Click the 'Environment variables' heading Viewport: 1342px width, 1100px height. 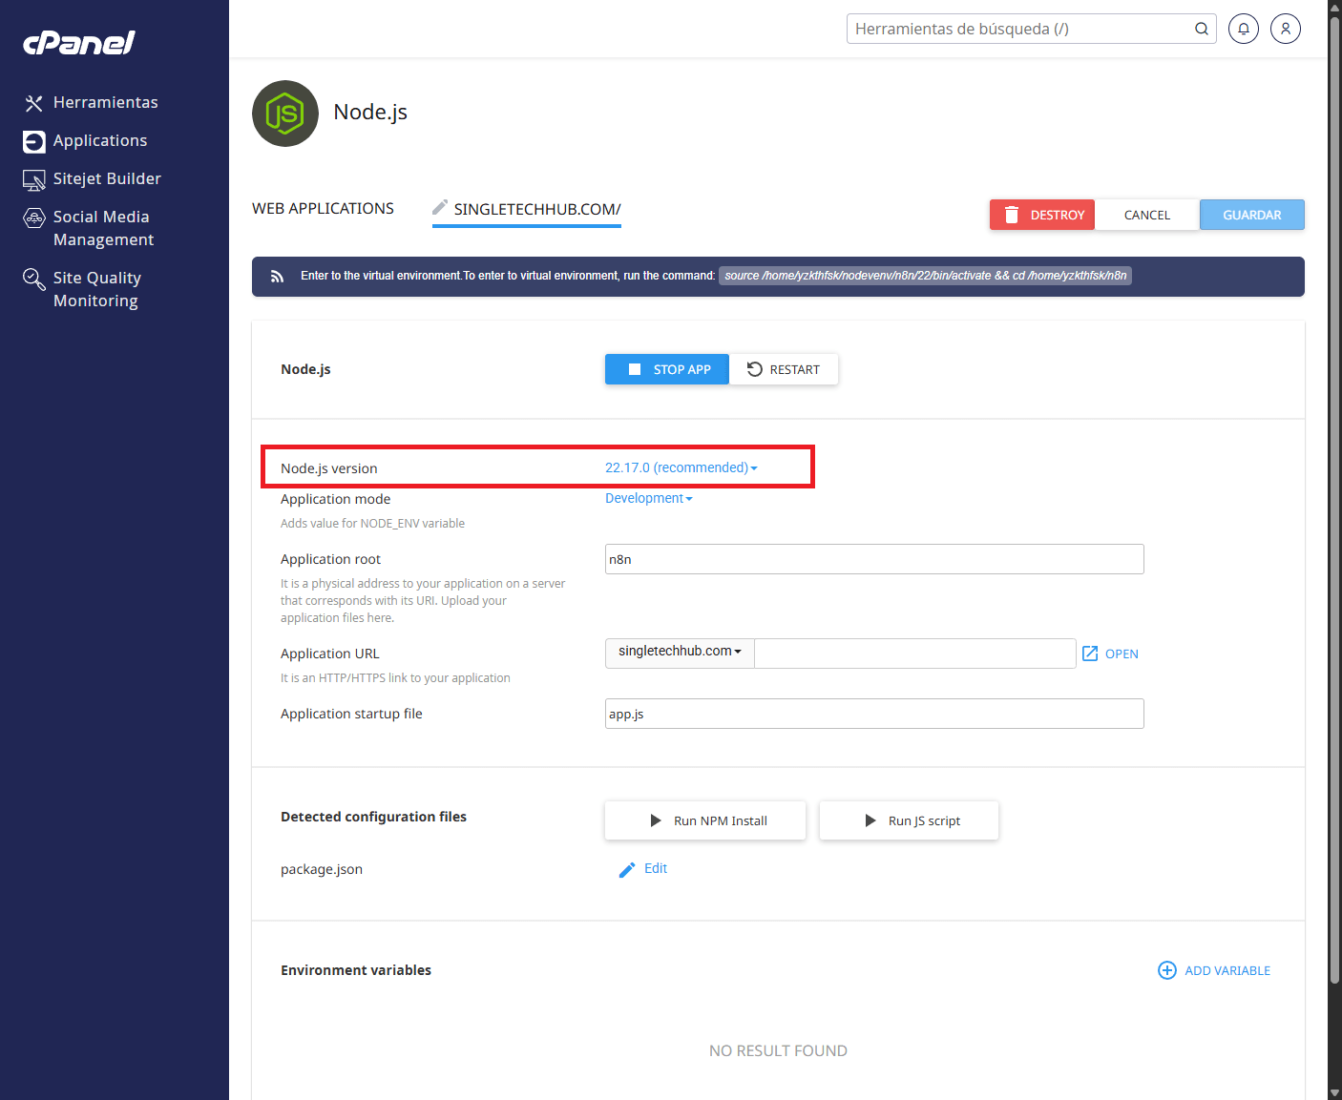point(356,970)
